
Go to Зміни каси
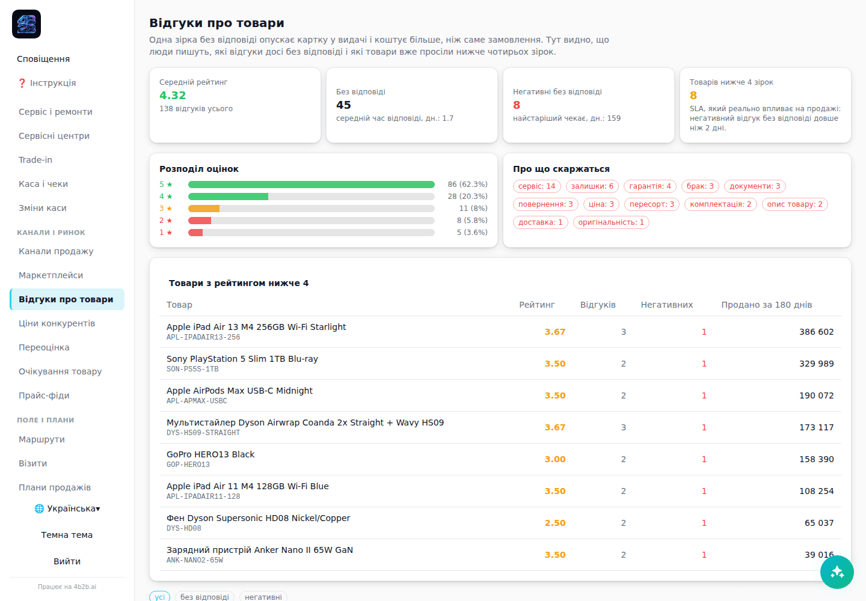(x=67, y=208)
